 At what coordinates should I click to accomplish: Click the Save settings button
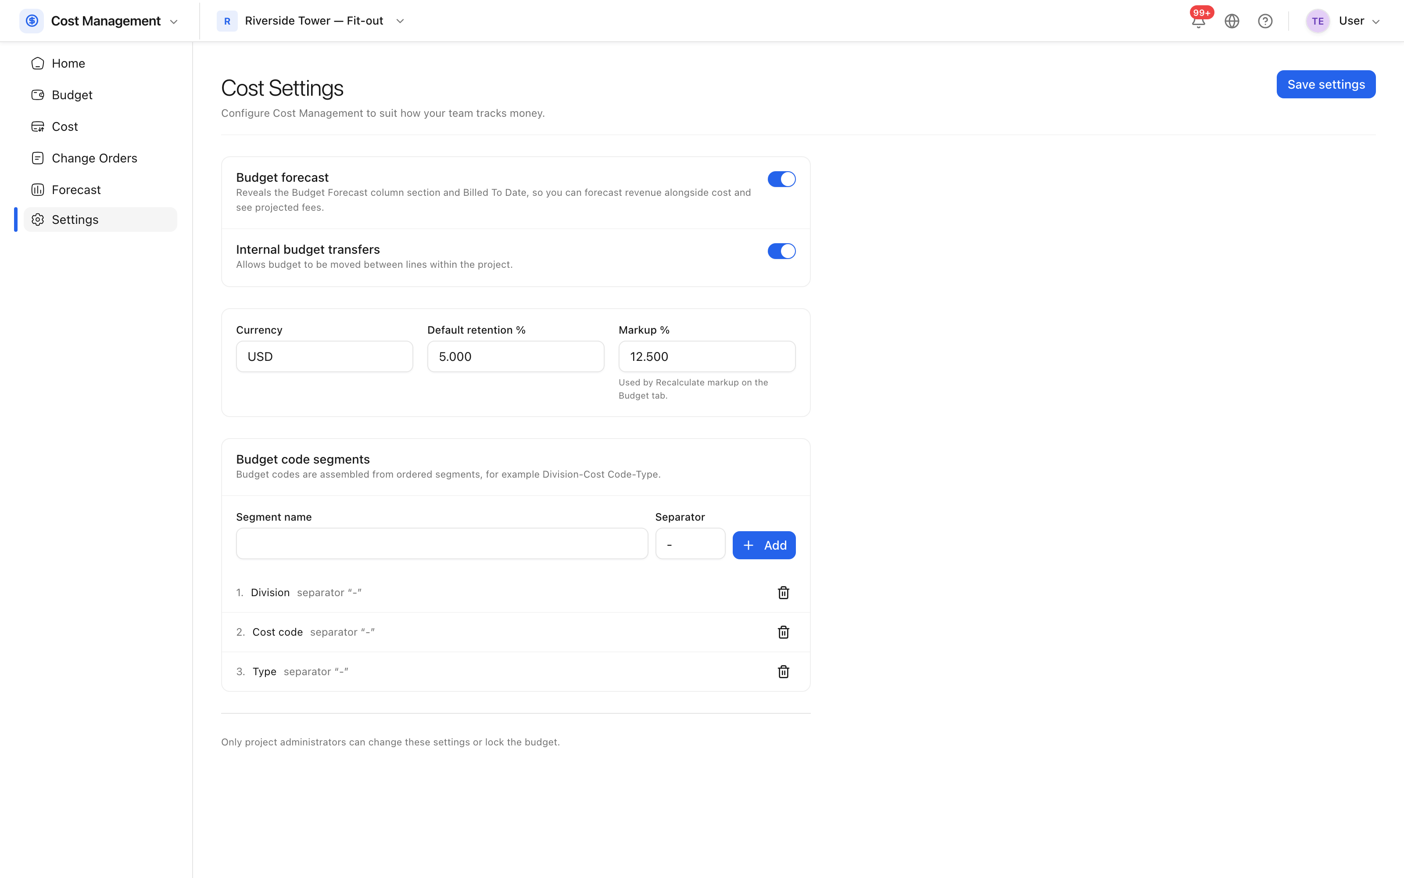point(1325,84)
